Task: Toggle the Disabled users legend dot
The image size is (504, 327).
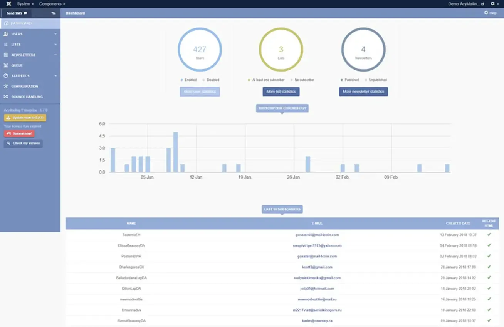Action: click(x=203, y=80)
